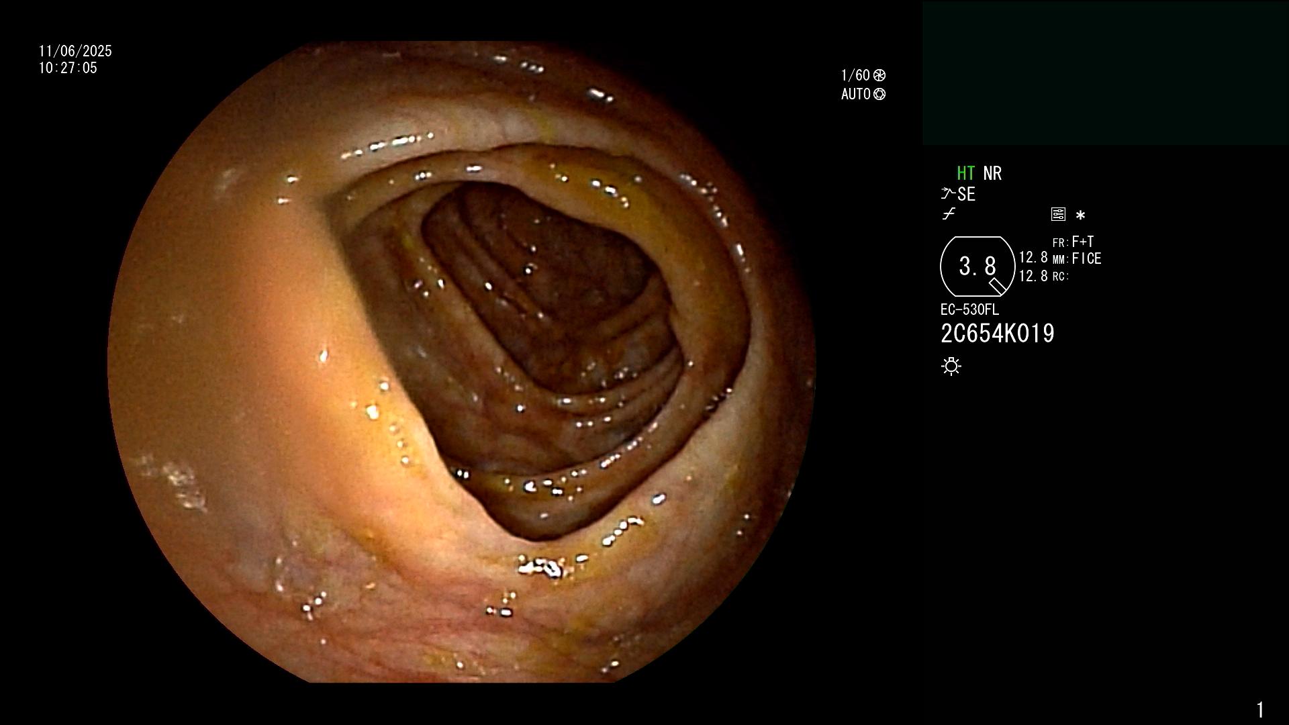Click the date 11/06/2025
Image resolution: width=1289 pixels, height=725 pixels.
(75, 51)
